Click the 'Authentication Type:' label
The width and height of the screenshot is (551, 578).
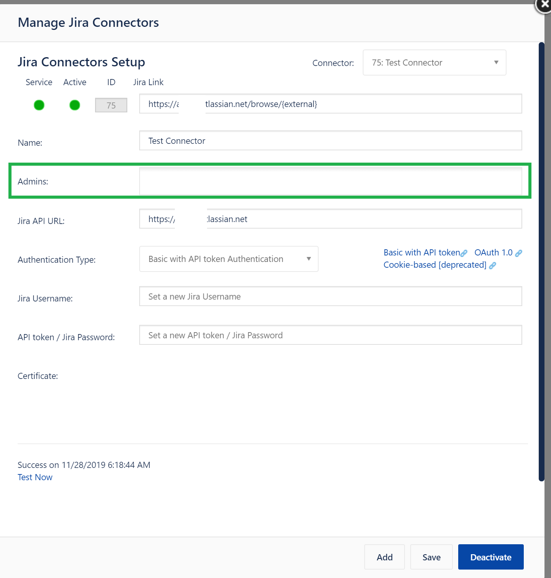coord(57,260)
